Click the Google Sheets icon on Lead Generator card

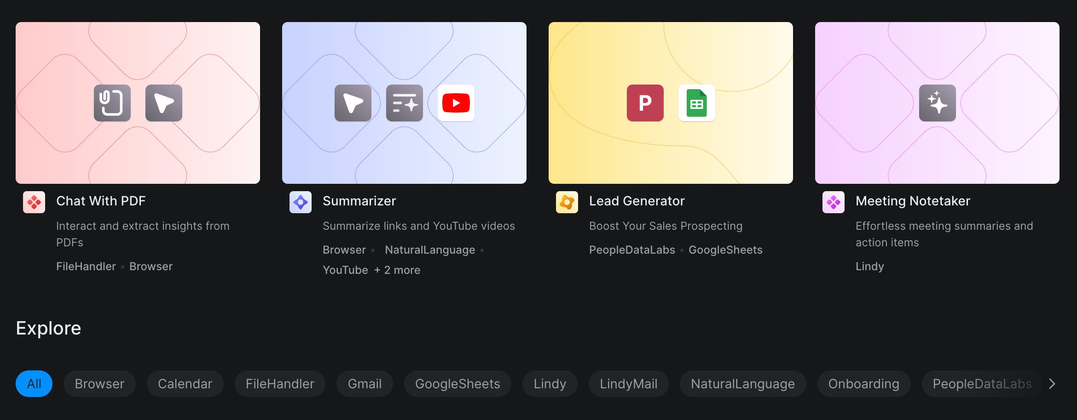(697, 103)
